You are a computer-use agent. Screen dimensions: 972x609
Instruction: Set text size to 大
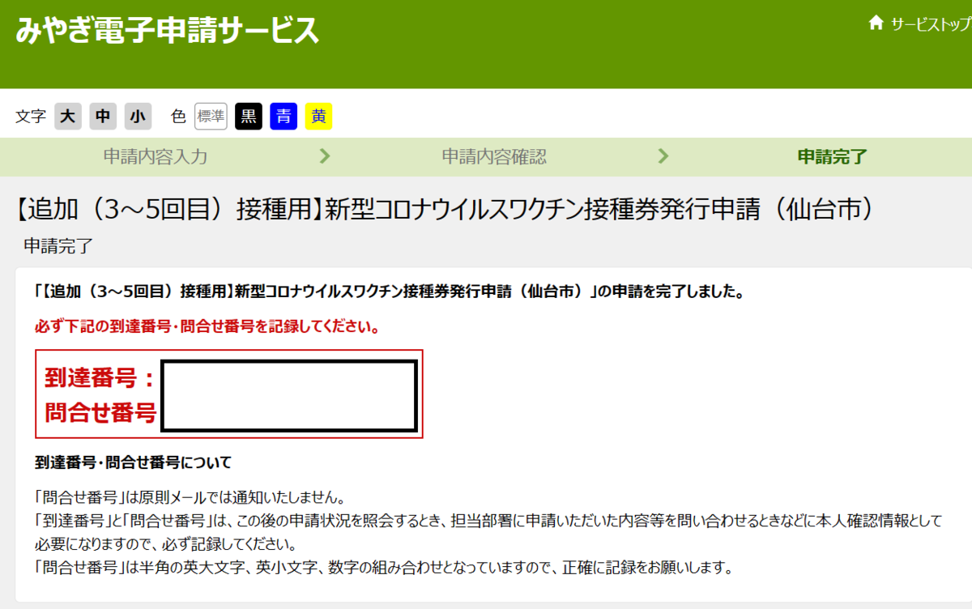pos(68,117)
